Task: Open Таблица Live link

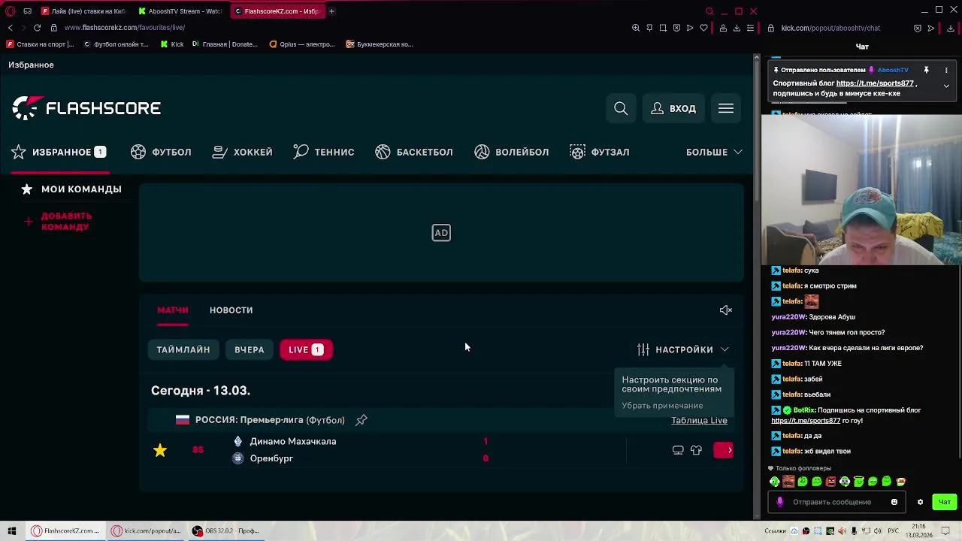Action: pos(699,420)
